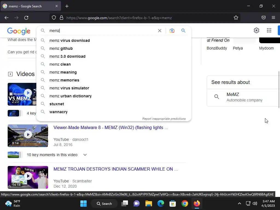Open the Windows Start menu
Screen dimensions: 280x210
point(83,203)
